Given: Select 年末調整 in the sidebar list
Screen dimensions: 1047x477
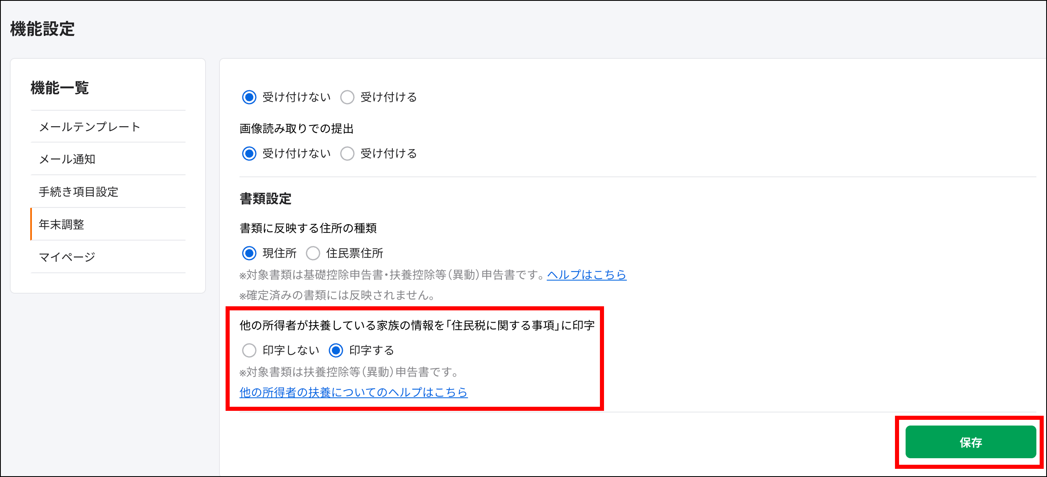Looking at the screenshot, I should click(108, 225).
